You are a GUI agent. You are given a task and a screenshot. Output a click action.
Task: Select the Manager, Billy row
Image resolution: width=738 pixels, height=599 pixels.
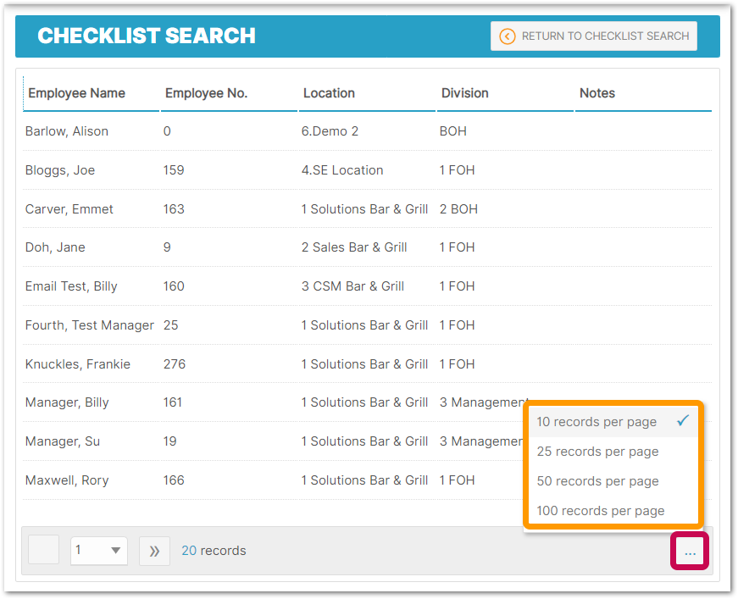pyautogui.click(x=367, y=402)
